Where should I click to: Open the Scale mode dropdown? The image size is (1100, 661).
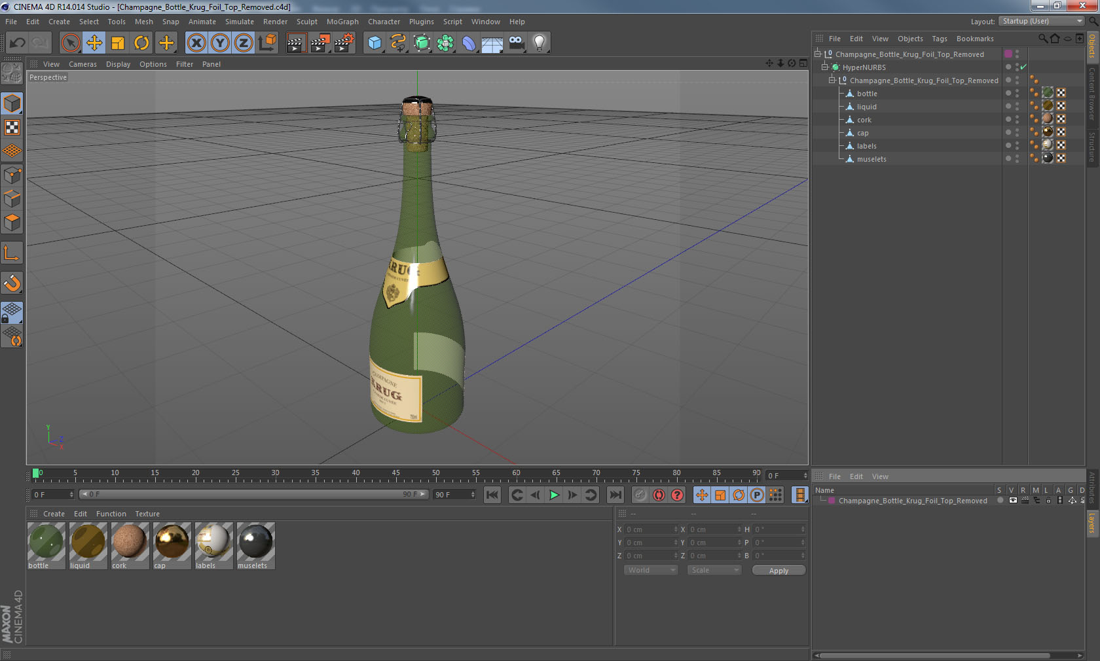click(x=714, y=570)
